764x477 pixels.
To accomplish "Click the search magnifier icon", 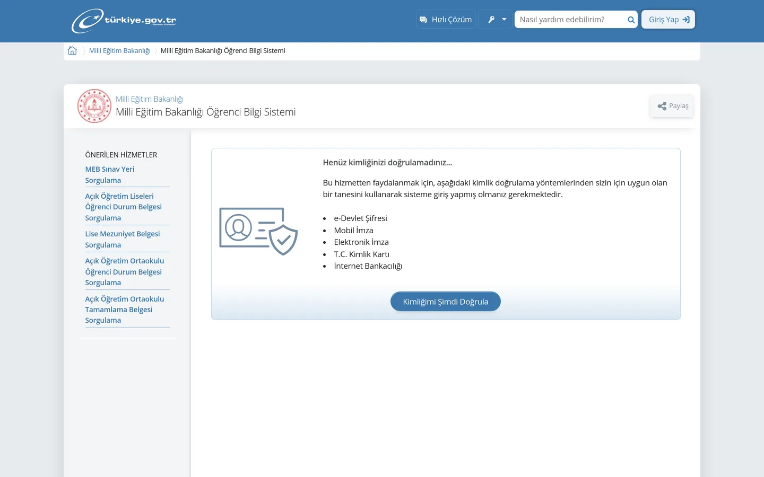I will (631, 20).
